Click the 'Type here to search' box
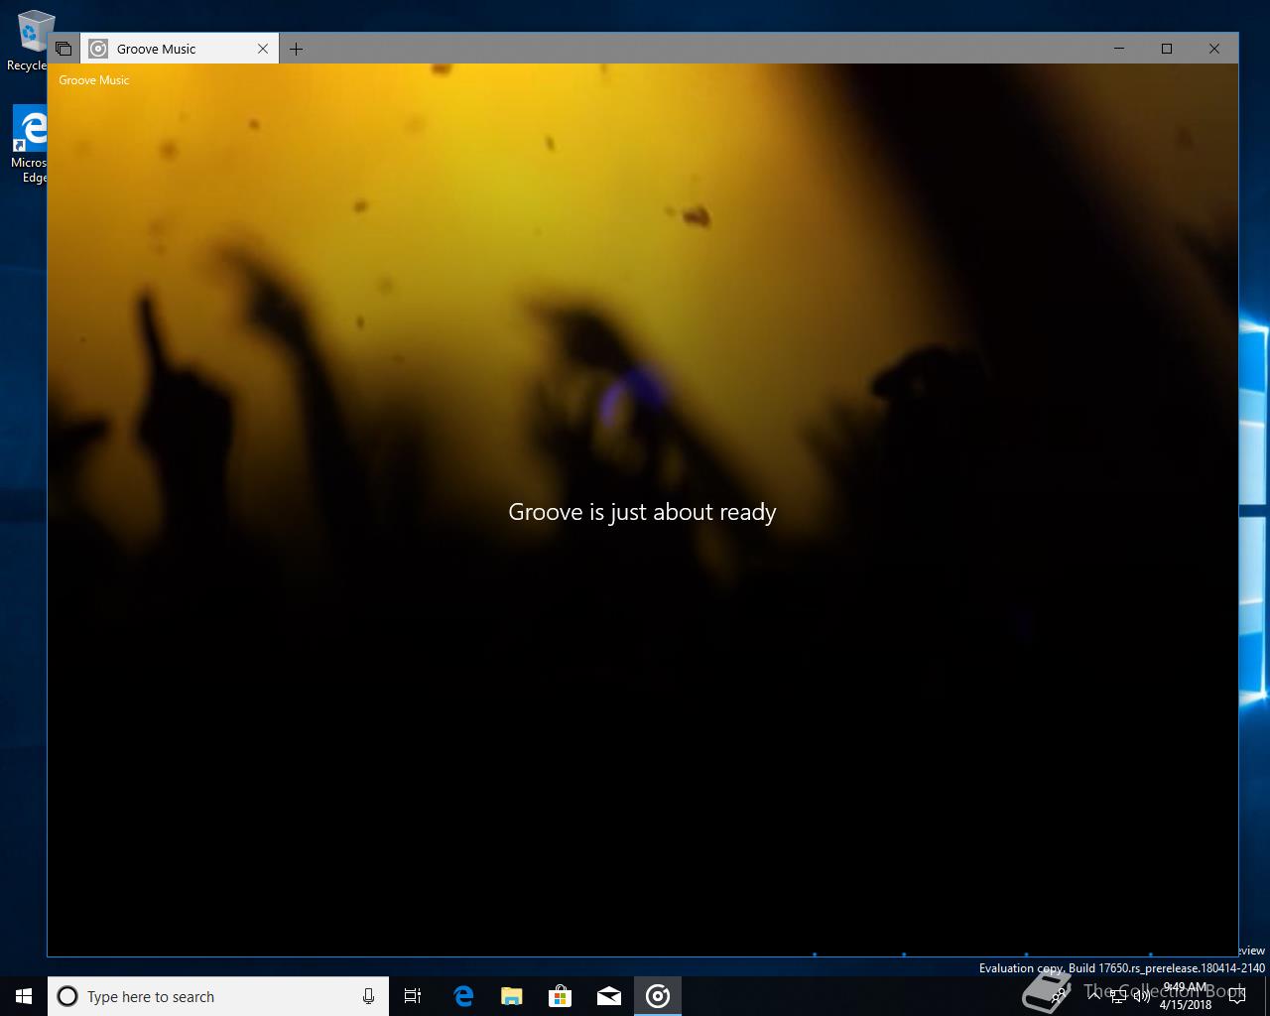 218,996
